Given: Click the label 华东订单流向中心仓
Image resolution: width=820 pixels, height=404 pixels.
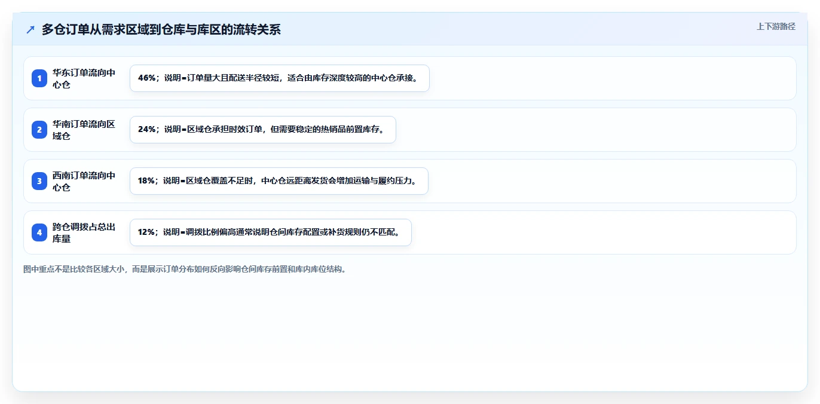Looking at the screenshot, I should click(x=84, y=78).
